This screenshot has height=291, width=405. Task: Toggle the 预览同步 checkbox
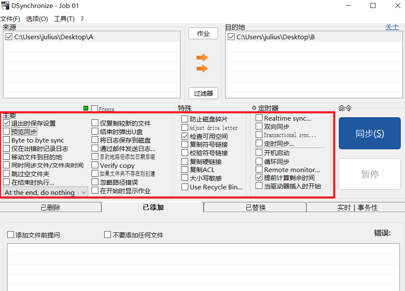[x=7, y=131]
